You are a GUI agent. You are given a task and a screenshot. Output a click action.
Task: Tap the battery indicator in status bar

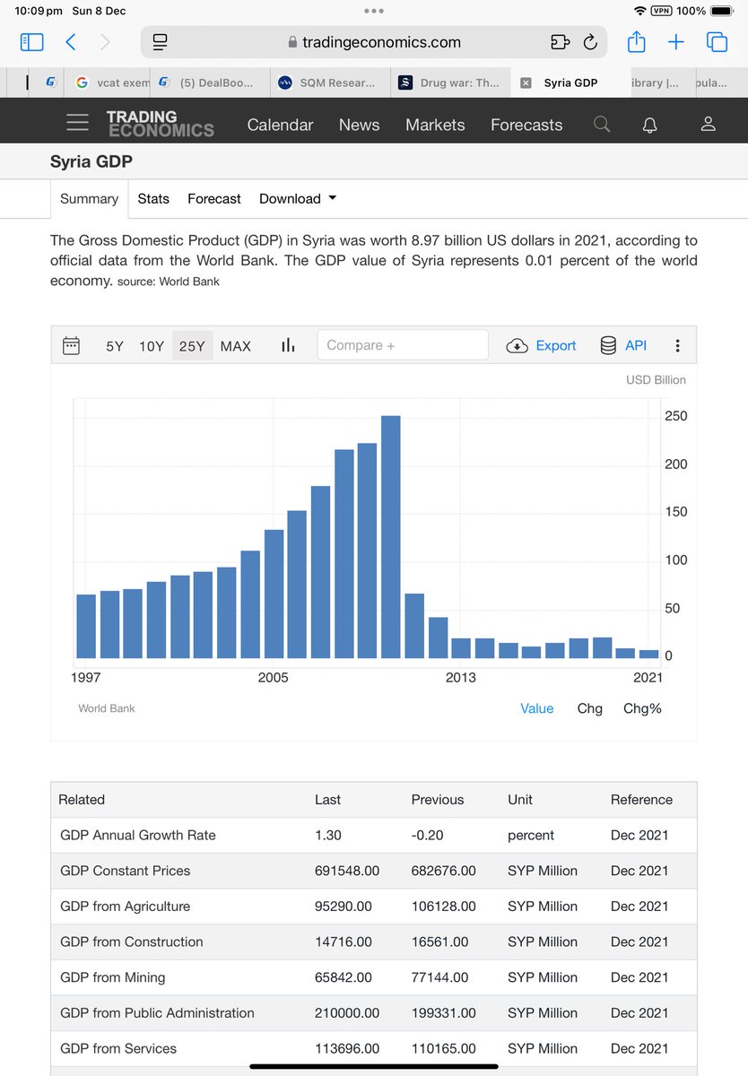click(722, 11)
